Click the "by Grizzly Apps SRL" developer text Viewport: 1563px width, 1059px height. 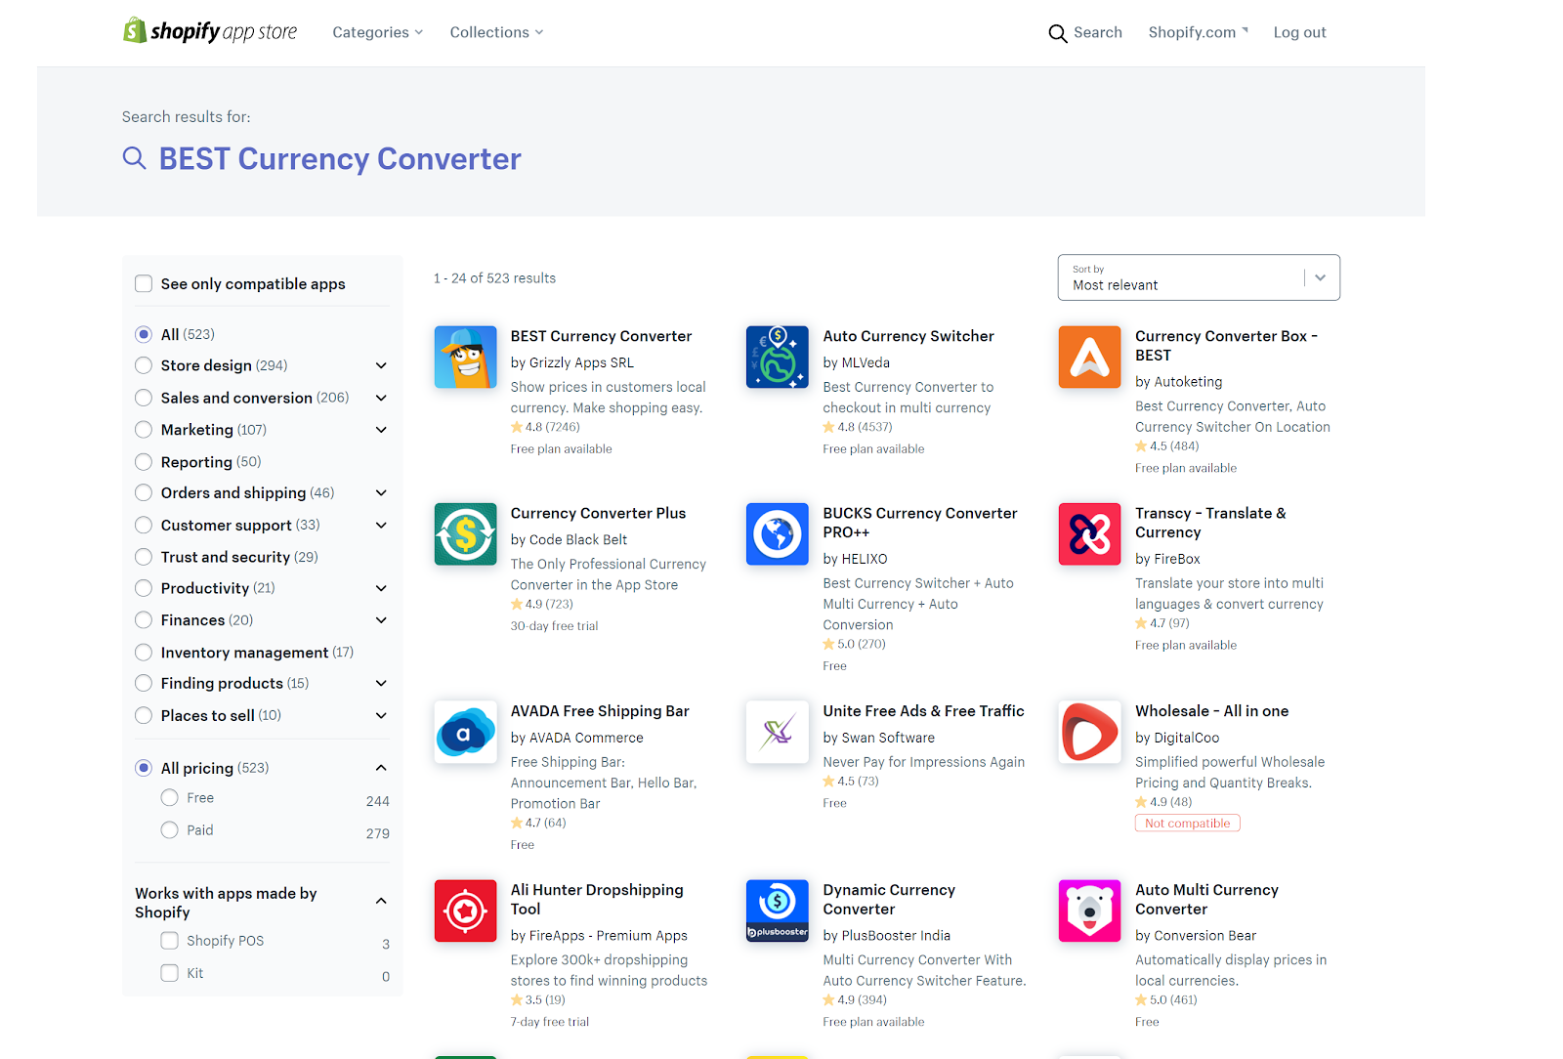coord(571,362)
